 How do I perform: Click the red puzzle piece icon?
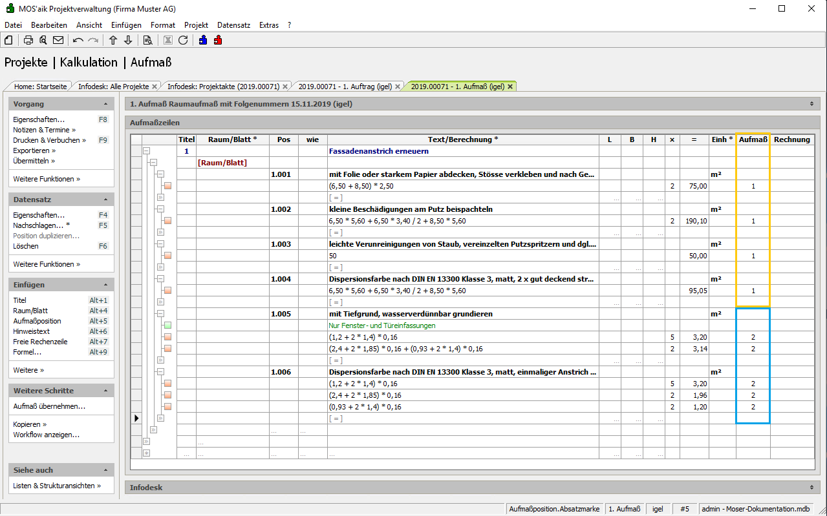[218, 40]
